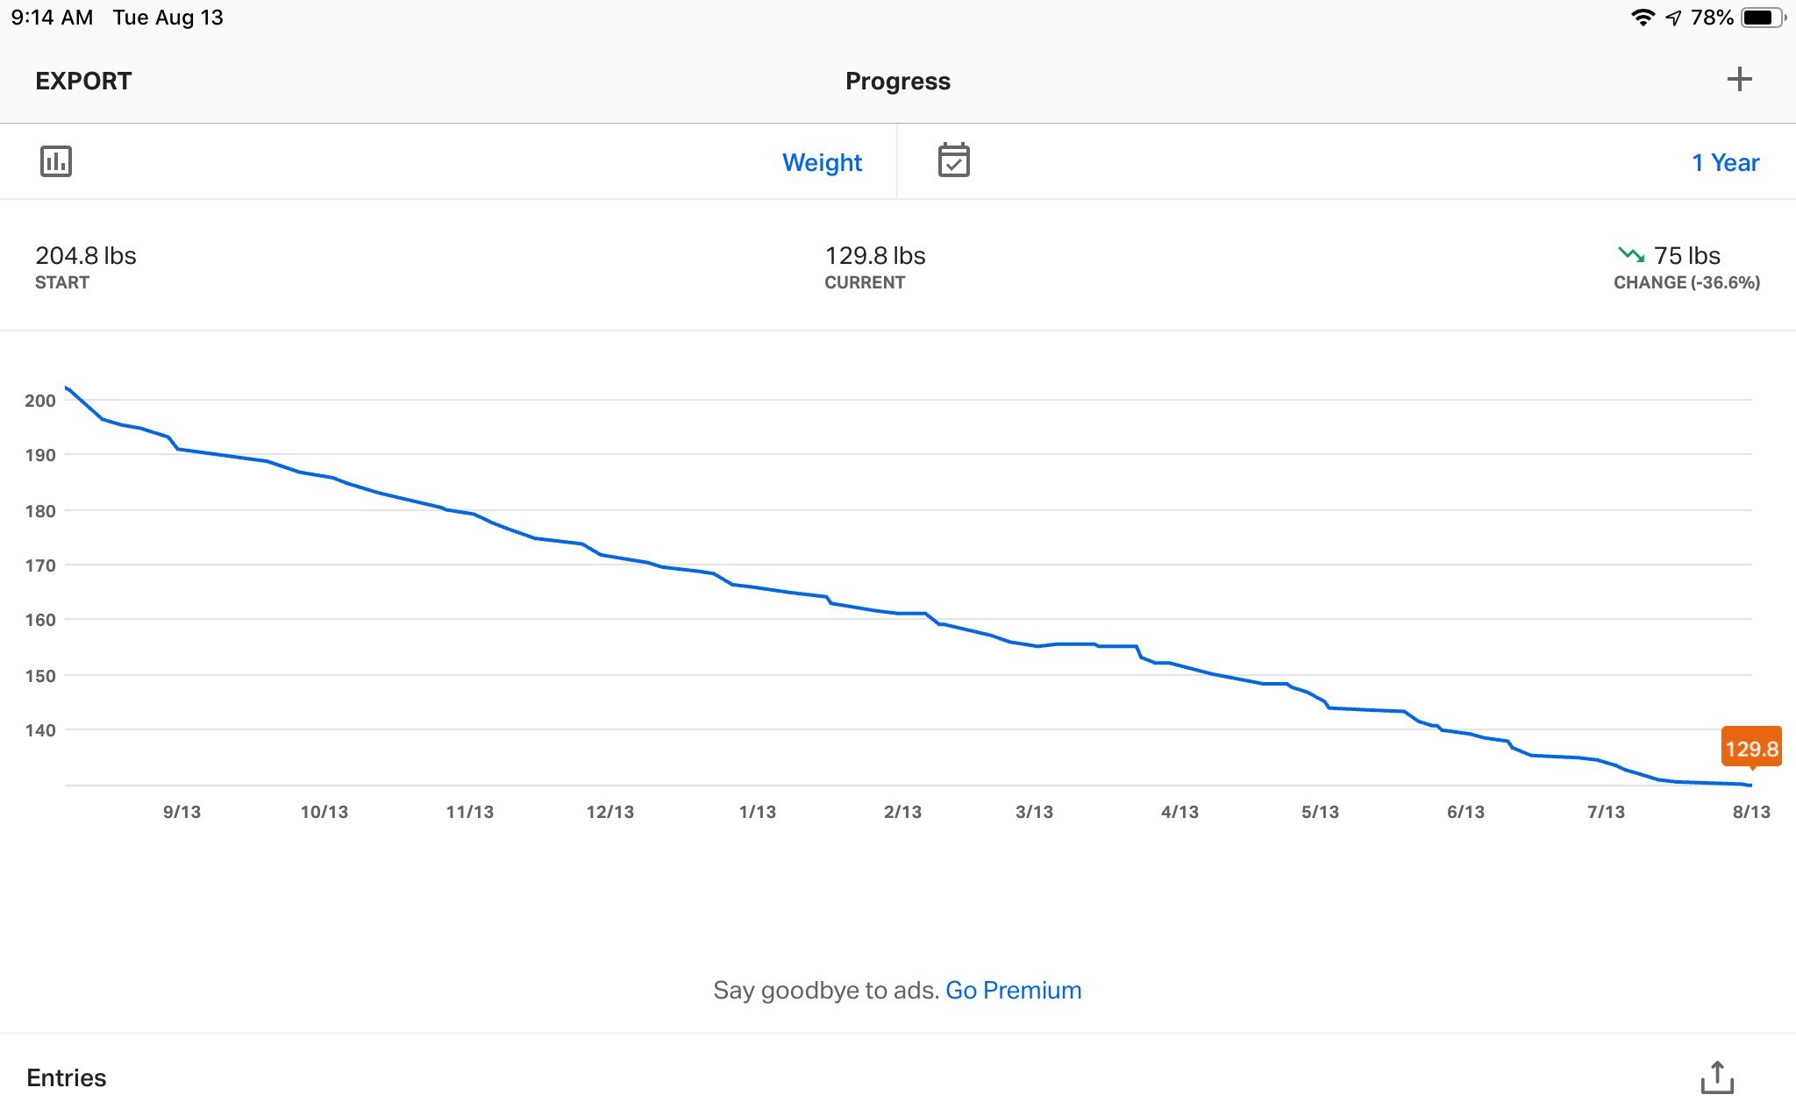Viewport: 1796px width, 1109px height.
Task: Tap the battery status icon
Action: pyautogui.click(x=1764, y=18)
